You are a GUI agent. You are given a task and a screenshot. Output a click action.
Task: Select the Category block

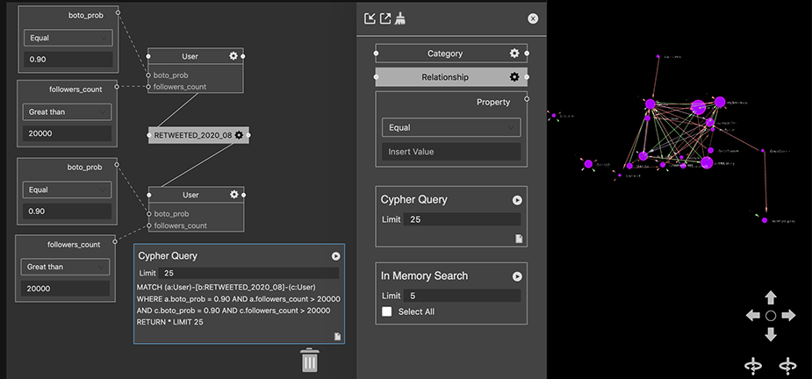point(444,54)
